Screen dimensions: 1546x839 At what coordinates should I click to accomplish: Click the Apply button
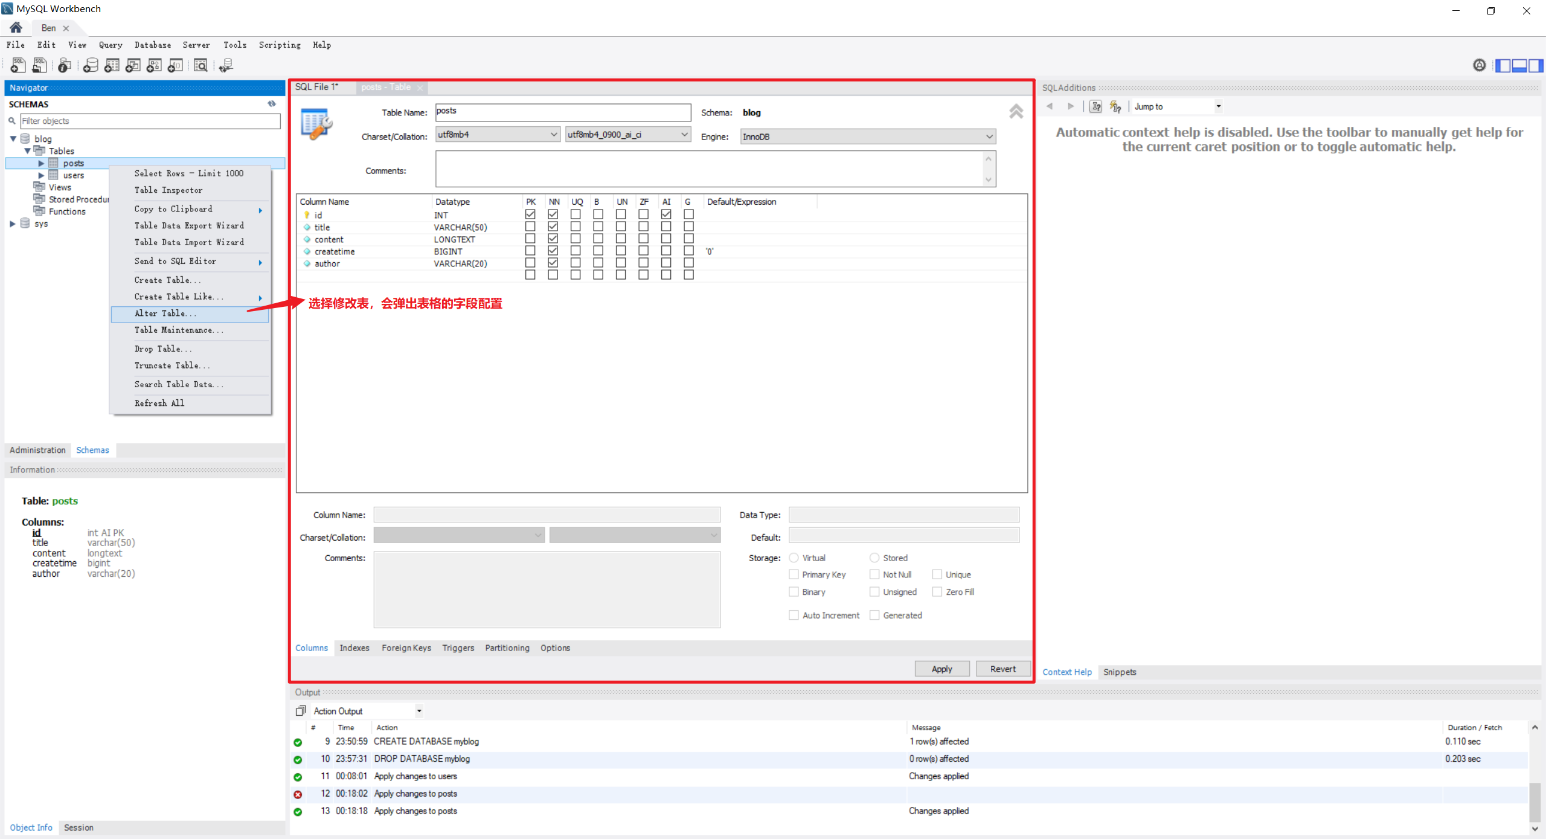[942, 669]
